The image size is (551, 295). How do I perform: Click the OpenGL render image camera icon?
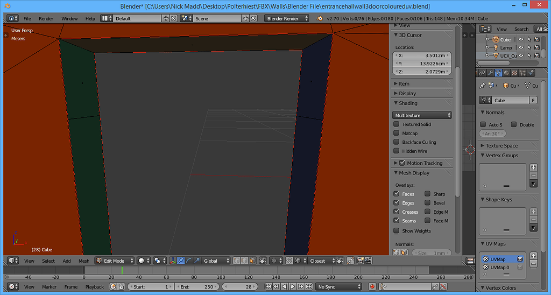(x=360, y=261)
